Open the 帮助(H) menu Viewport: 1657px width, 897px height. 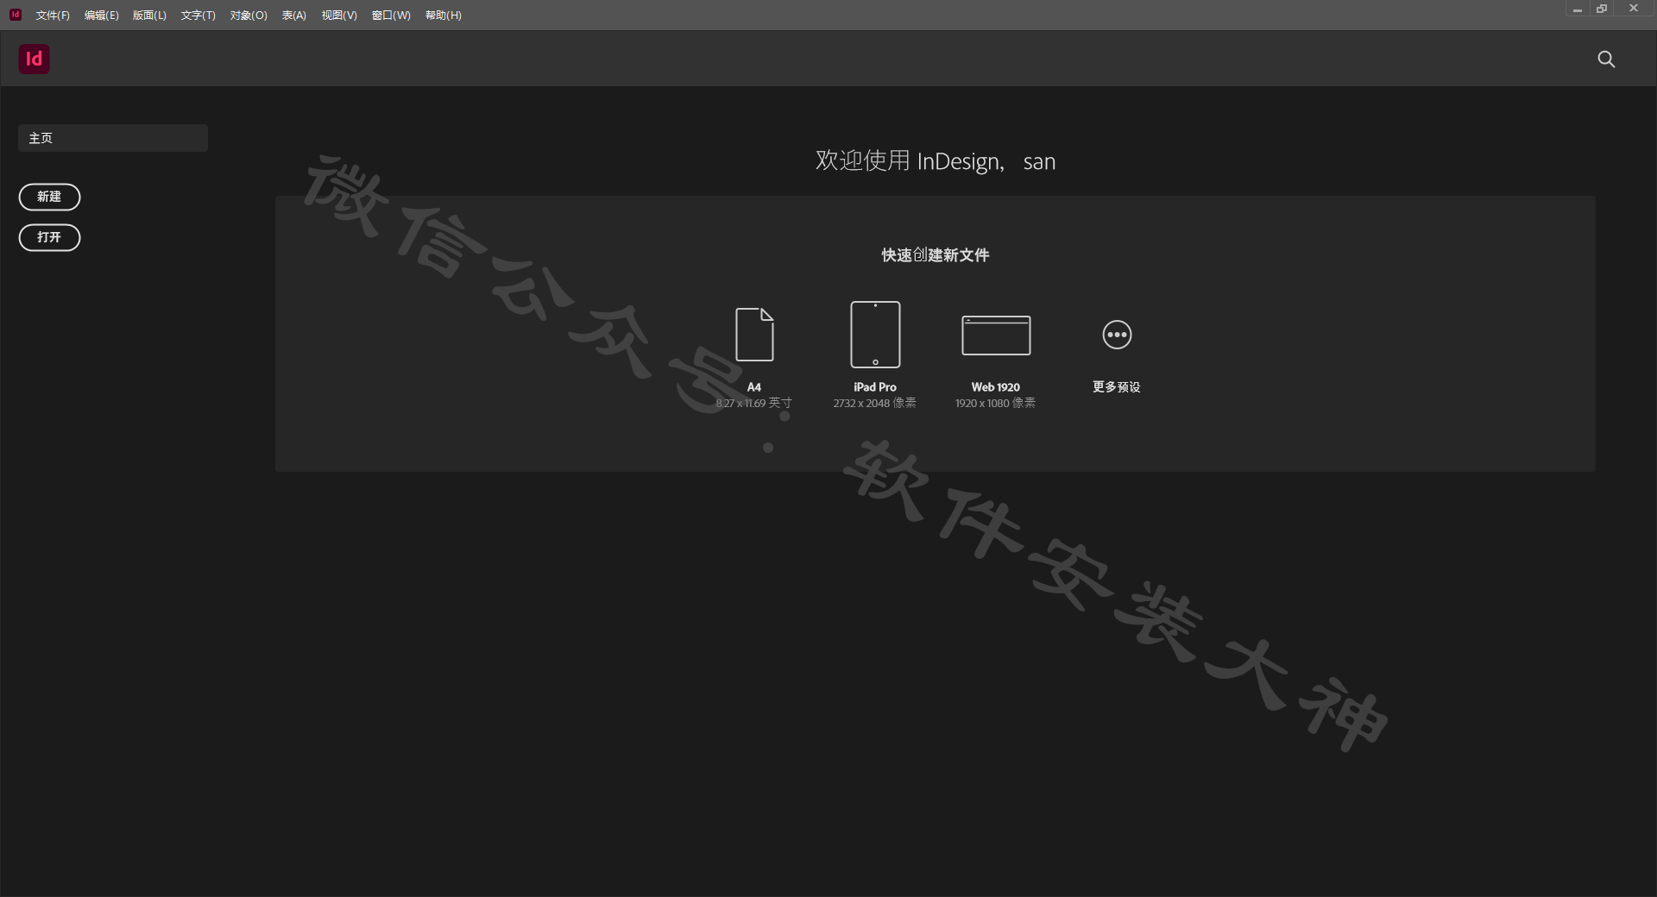443,16
